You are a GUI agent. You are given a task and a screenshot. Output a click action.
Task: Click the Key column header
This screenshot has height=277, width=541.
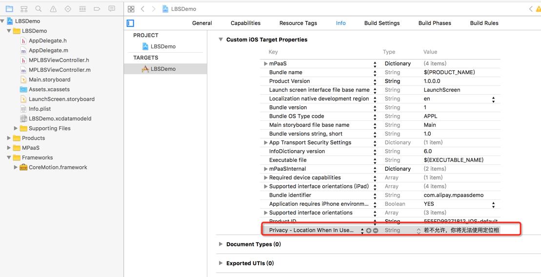pos(273,52)
